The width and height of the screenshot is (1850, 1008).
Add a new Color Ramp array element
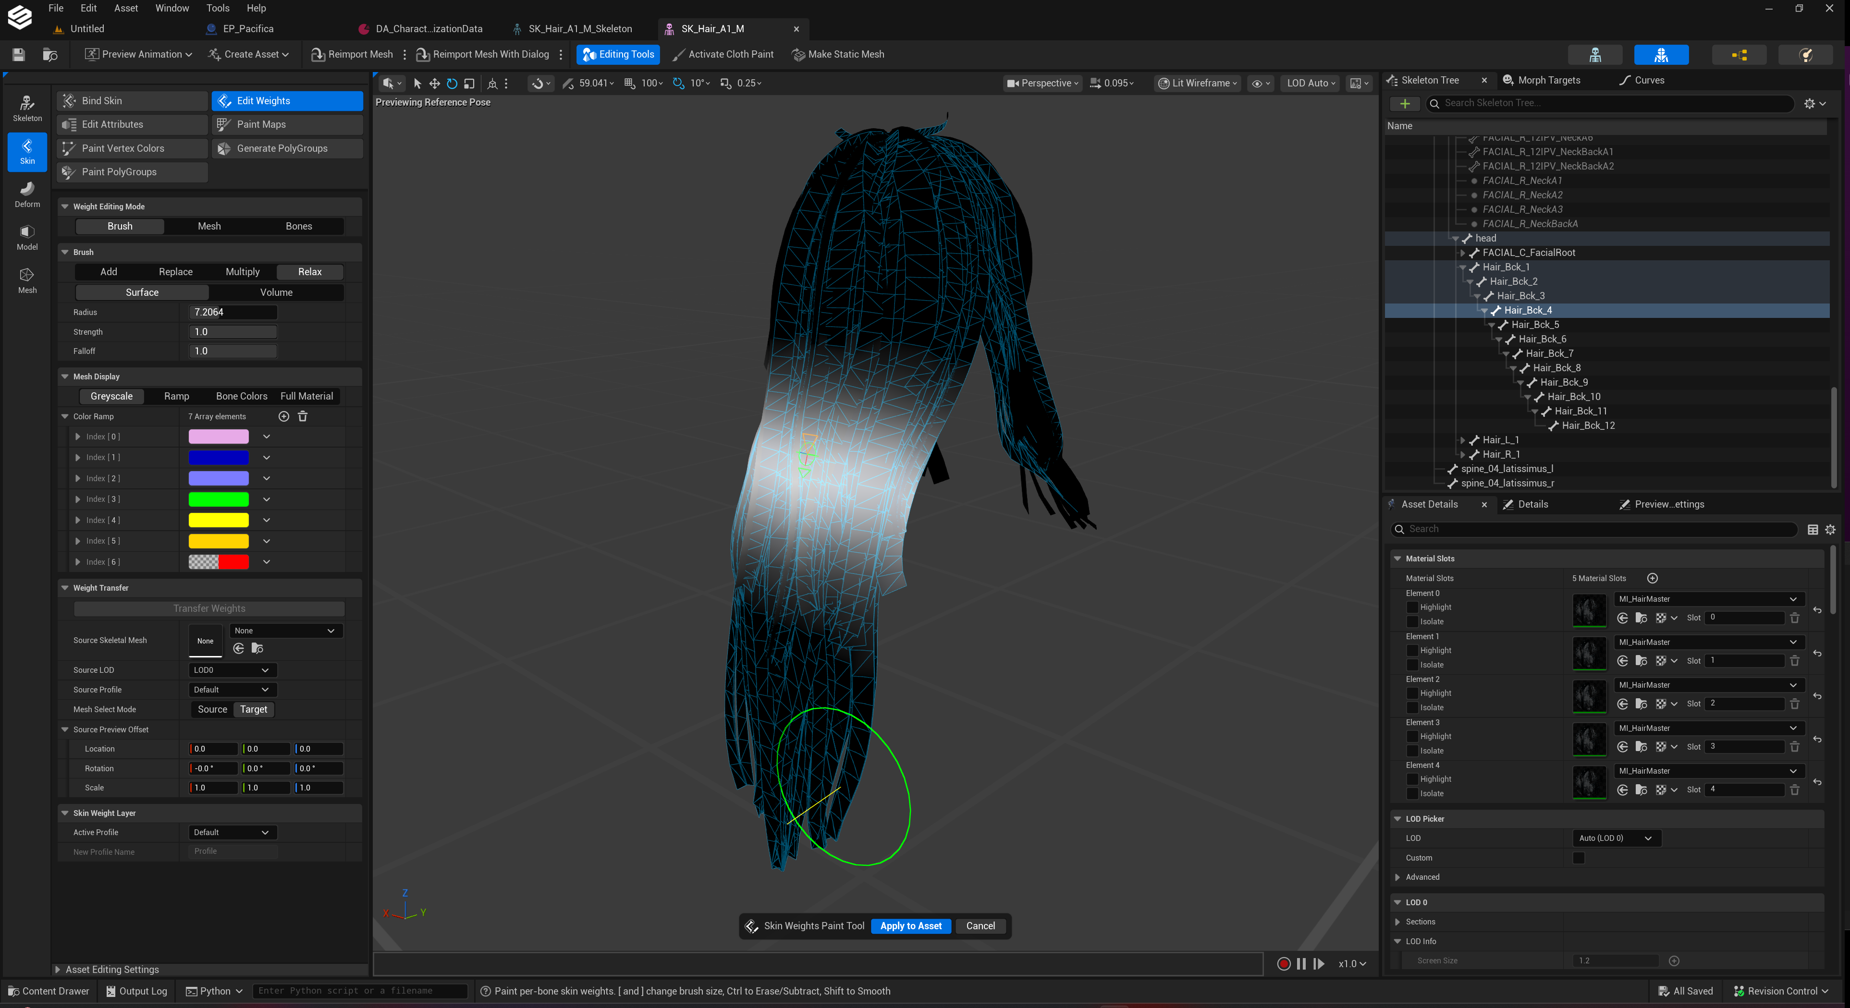click(284, 416)
